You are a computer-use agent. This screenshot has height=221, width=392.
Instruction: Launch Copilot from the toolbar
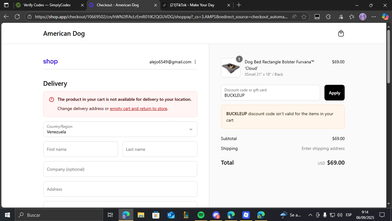click(385, 17)
